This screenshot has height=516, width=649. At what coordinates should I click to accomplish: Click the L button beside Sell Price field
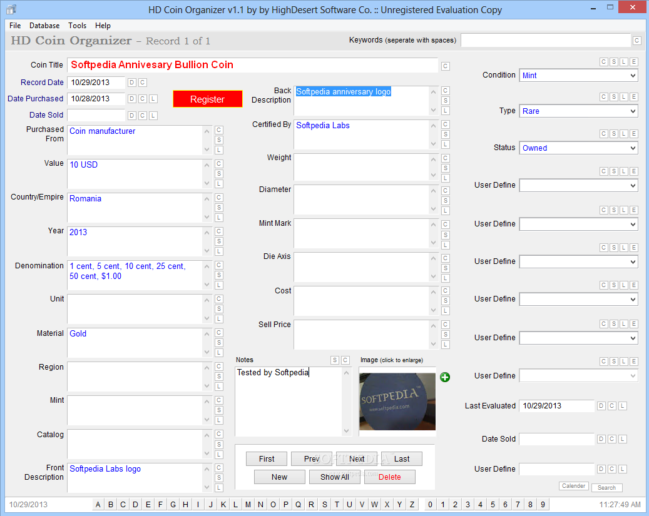point(446,345)
